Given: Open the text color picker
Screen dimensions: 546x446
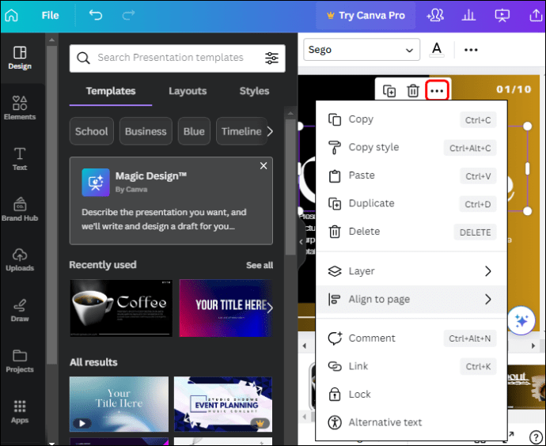Looking at the screenshot, I should (437, 50).
